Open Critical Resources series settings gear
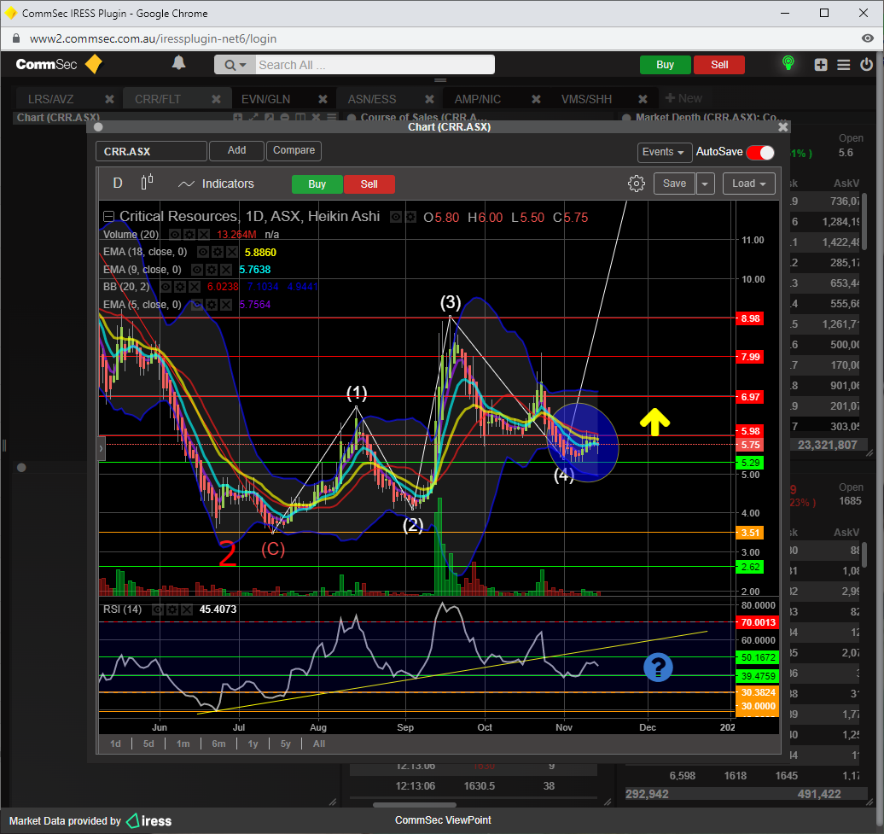Image resolution: width=884 pixels, height=834 pixels. tap(410, 217)
